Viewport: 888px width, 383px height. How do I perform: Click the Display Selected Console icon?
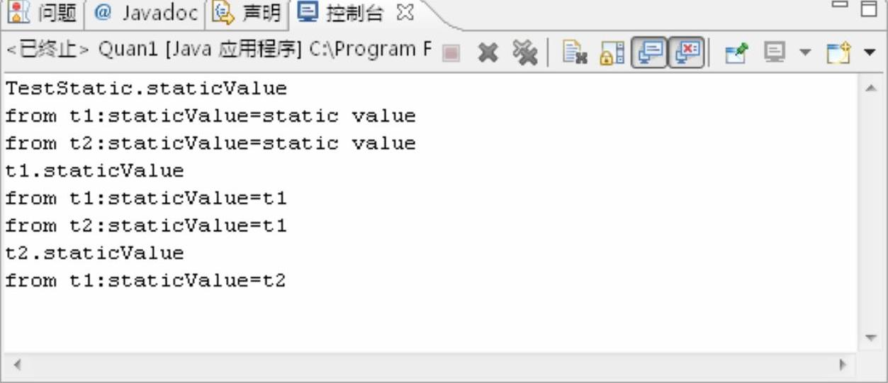tap(775, 52)
